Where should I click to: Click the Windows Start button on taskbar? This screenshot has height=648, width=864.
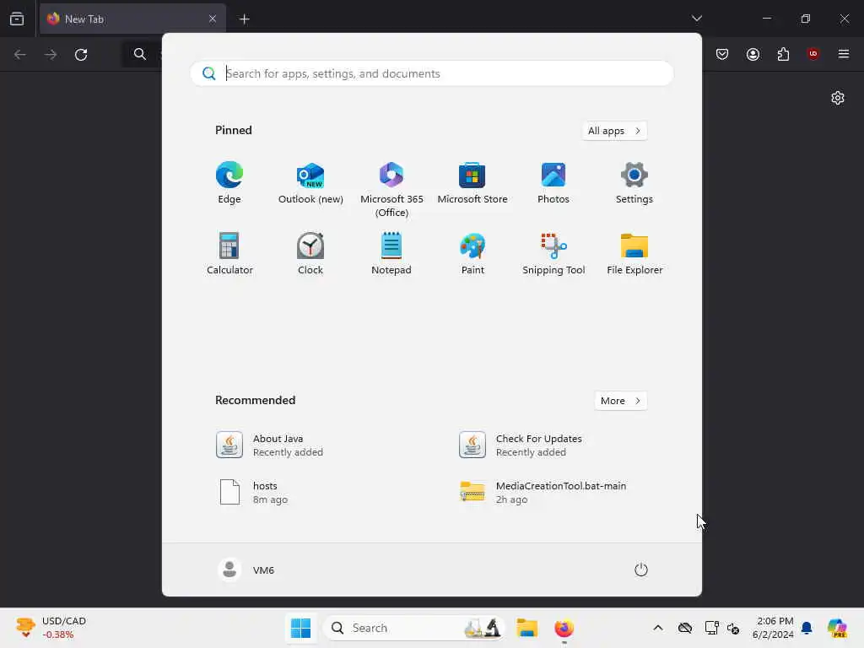pos(301,628)
